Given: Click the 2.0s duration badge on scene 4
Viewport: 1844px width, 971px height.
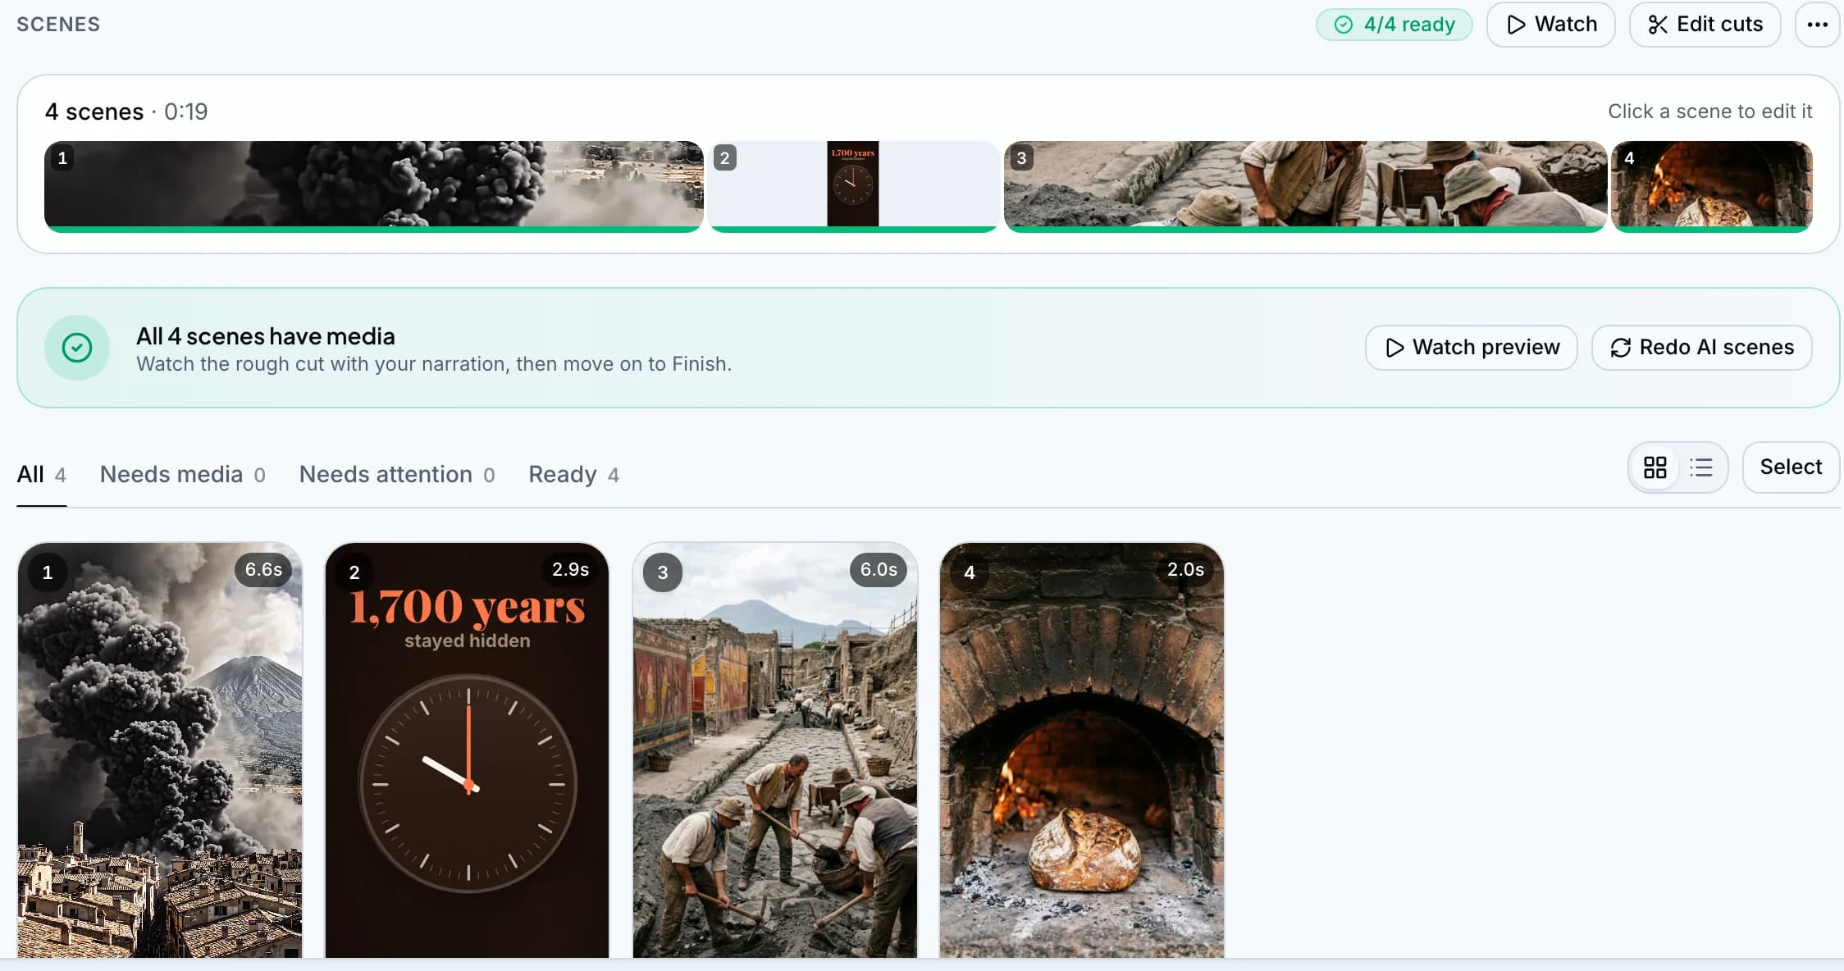Looking at the screenshot, I should tap(1185, 570).
